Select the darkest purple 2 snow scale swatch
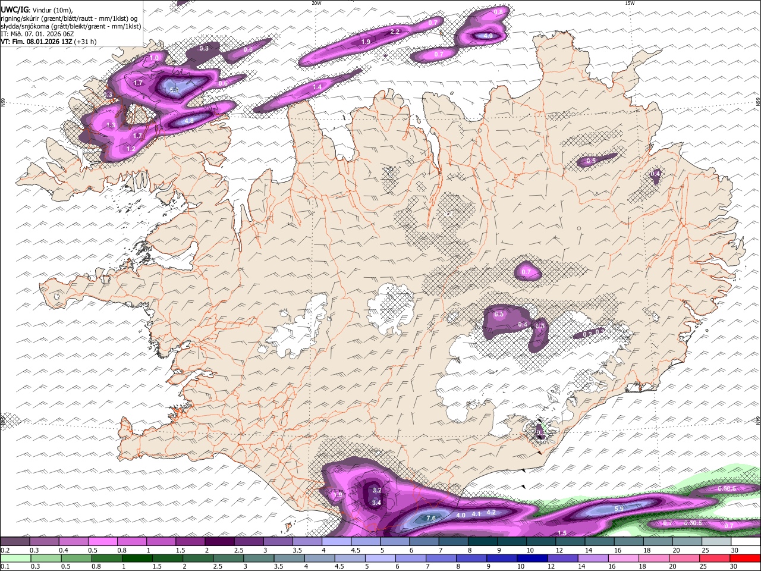The image size is (761, 571). pyautogui.click(x=219, y=542)
